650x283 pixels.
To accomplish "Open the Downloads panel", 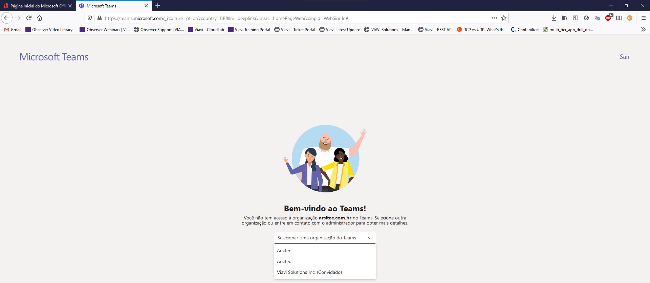I will (554, 18).
